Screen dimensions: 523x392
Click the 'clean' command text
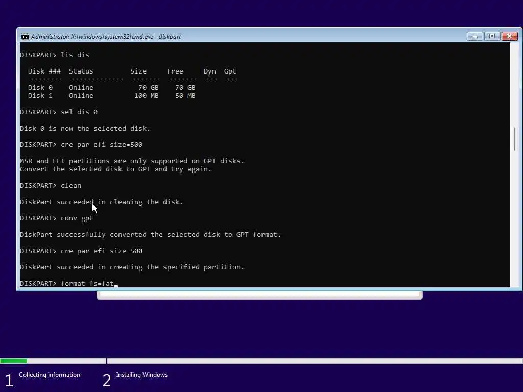point(70,185)
